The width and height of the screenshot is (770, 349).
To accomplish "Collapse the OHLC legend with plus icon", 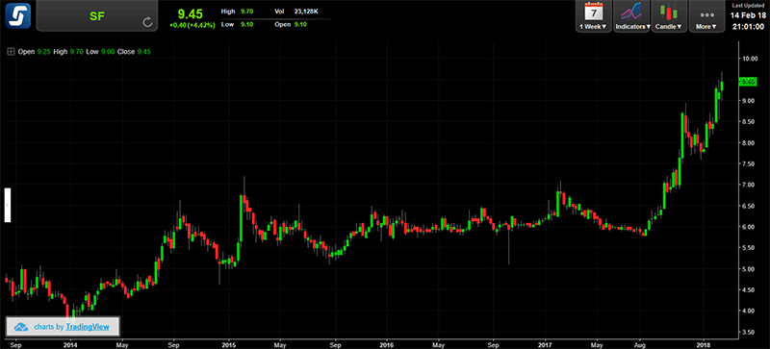I will [x=11, y=51].
